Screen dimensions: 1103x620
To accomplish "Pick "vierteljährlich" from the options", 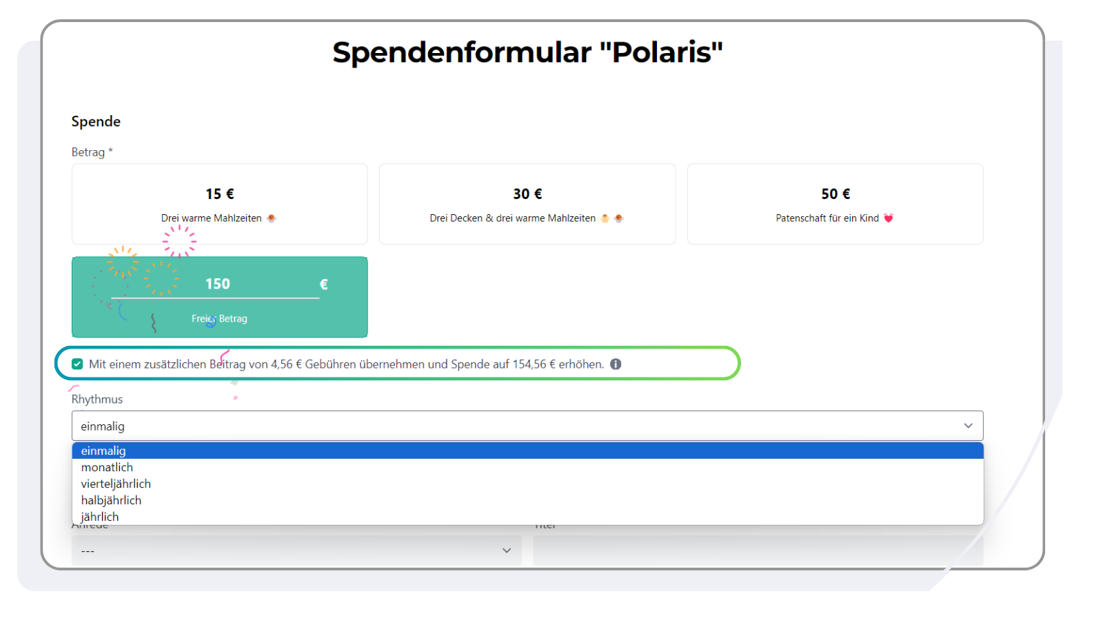I will [x=115, y=484].
